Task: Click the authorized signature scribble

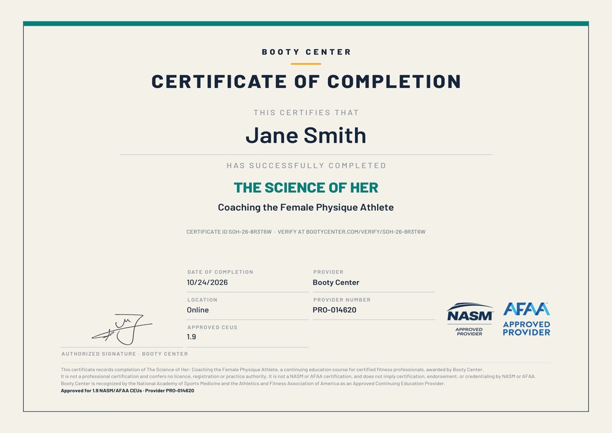Action: (x=122, y=329)
